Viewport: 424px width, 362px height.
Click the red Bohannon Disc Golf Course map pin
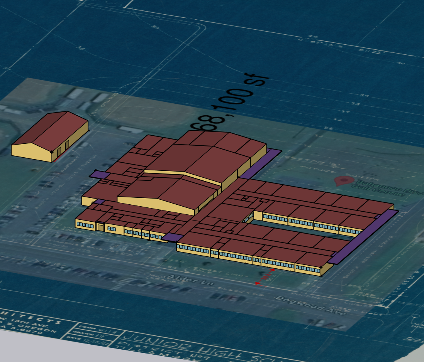tap(344, 180)
